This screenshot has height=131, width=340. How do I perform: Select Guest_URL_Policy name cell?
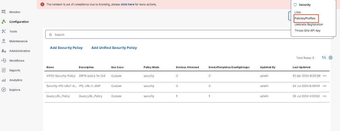click(58, 96)
